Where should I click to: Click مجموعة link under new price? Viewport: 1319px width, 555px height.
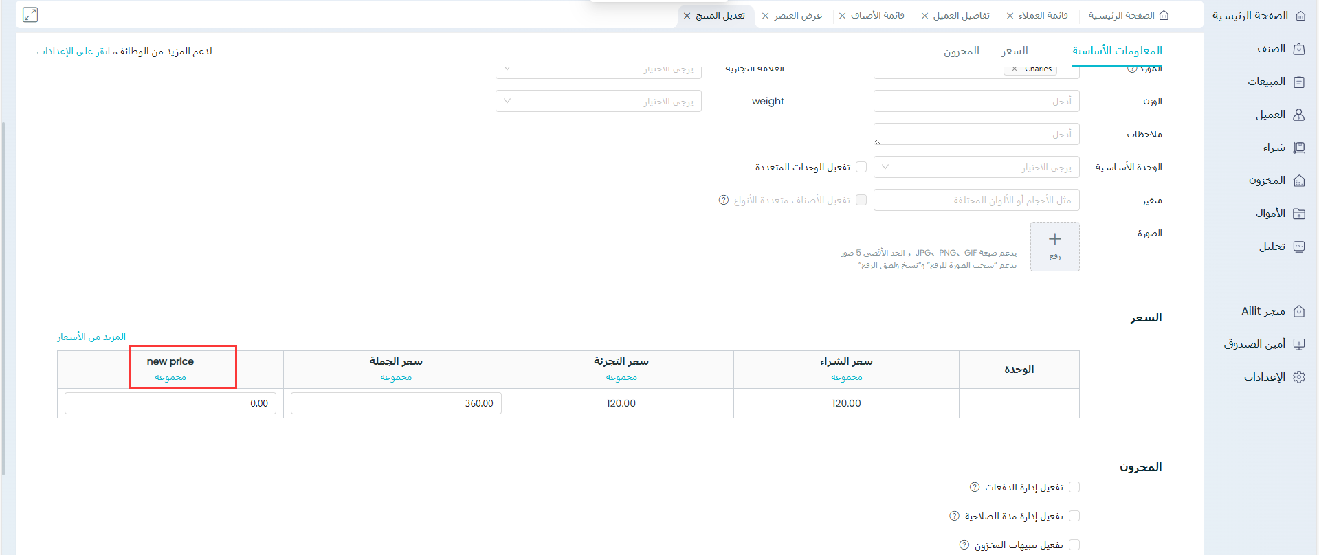tap(170, 377)
